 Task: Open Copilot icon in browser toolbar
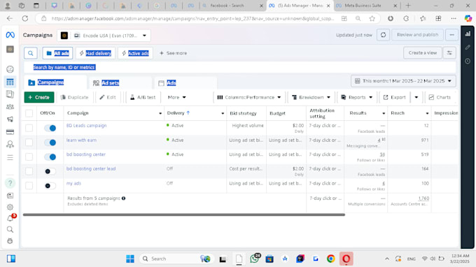pos(468,18)
